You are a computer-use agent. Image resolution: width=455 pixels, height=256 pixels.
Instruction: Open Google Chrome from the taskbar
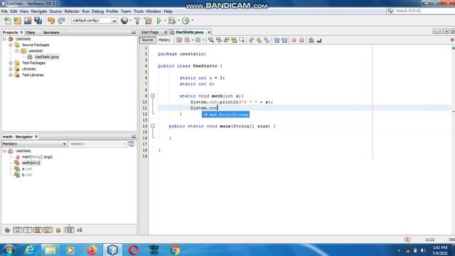[175, 250]
